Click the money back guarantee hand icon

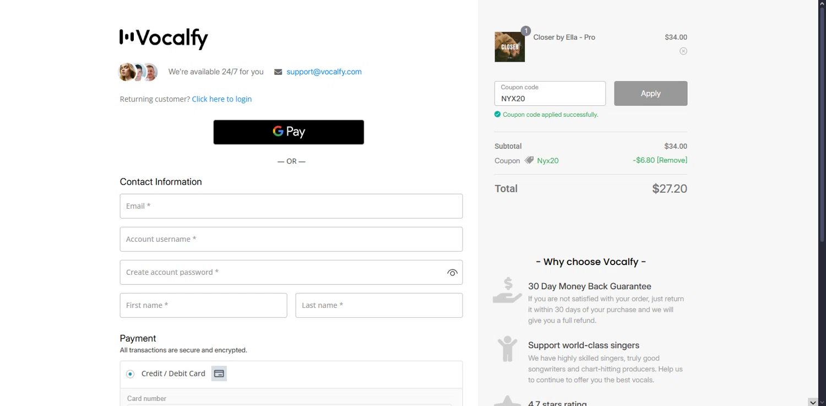tap(507, 290)
